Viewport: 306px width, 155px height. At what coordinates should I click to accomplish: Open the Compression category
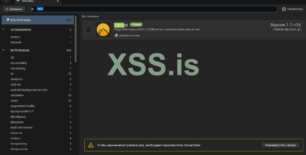[x=19, y=149]
